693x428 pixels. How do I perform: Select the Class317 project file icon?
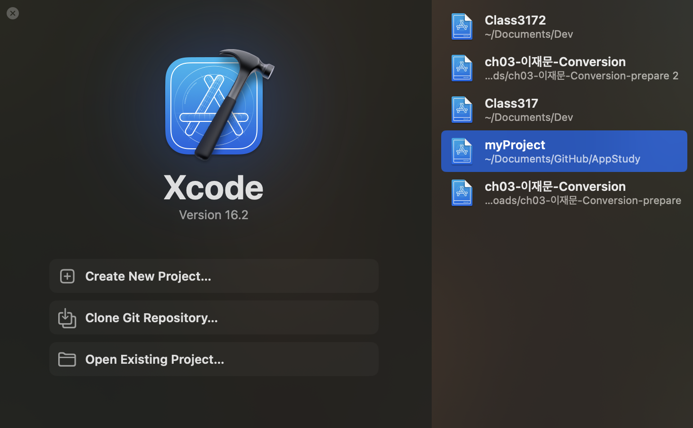(462, 110)
